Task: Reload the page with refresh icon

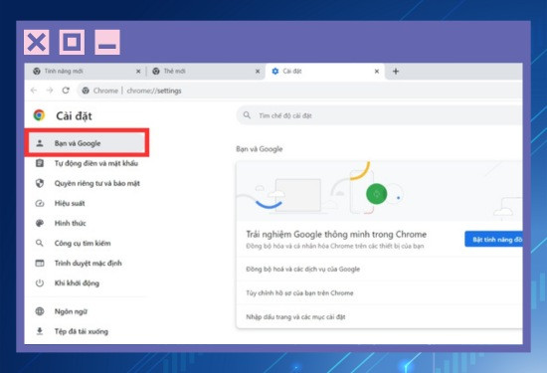Action: [66, 91]
